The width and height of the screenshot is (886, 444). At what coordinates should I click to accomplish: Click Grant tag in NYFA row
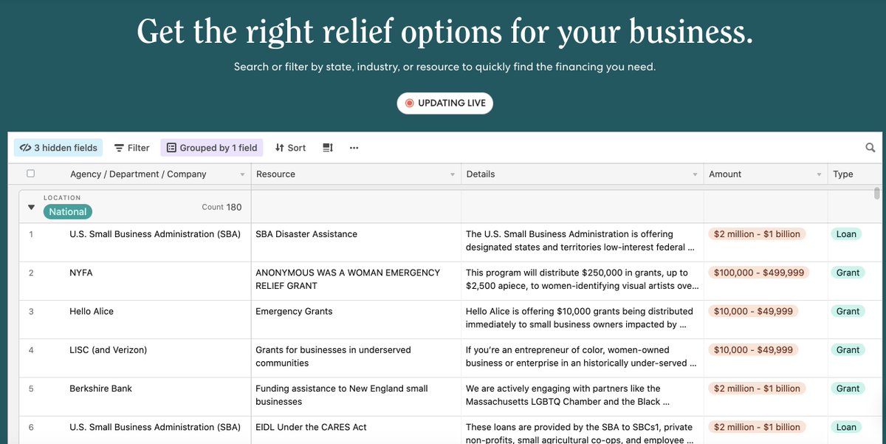point(848,273)
